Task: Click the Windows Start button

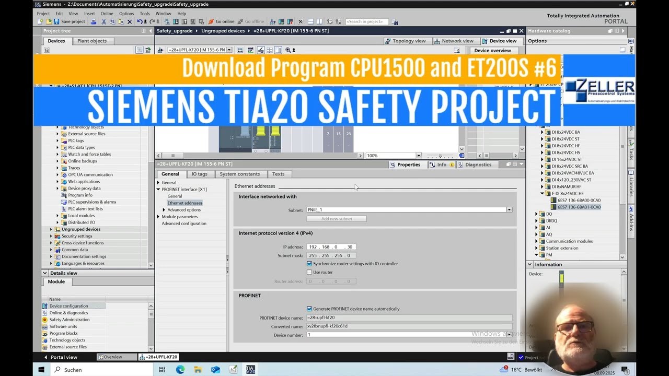Action: pos(41,370)
